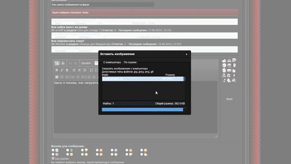Image resolution: width=291 pixels, height=164 pixels.
Task: Select the document post icon radio button
Action: click(53, 150)
